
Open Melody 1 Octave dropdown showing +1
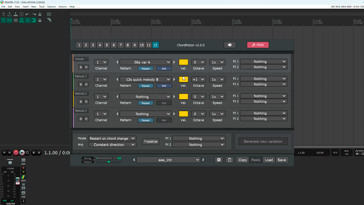198,79
